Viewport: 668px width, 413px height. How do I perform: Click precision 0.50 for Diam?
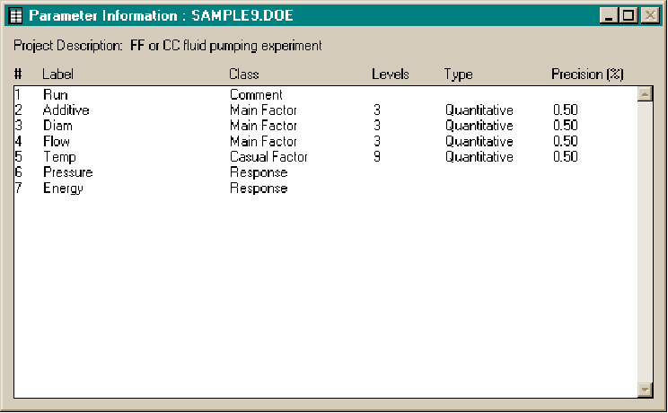tap(566, 126)
